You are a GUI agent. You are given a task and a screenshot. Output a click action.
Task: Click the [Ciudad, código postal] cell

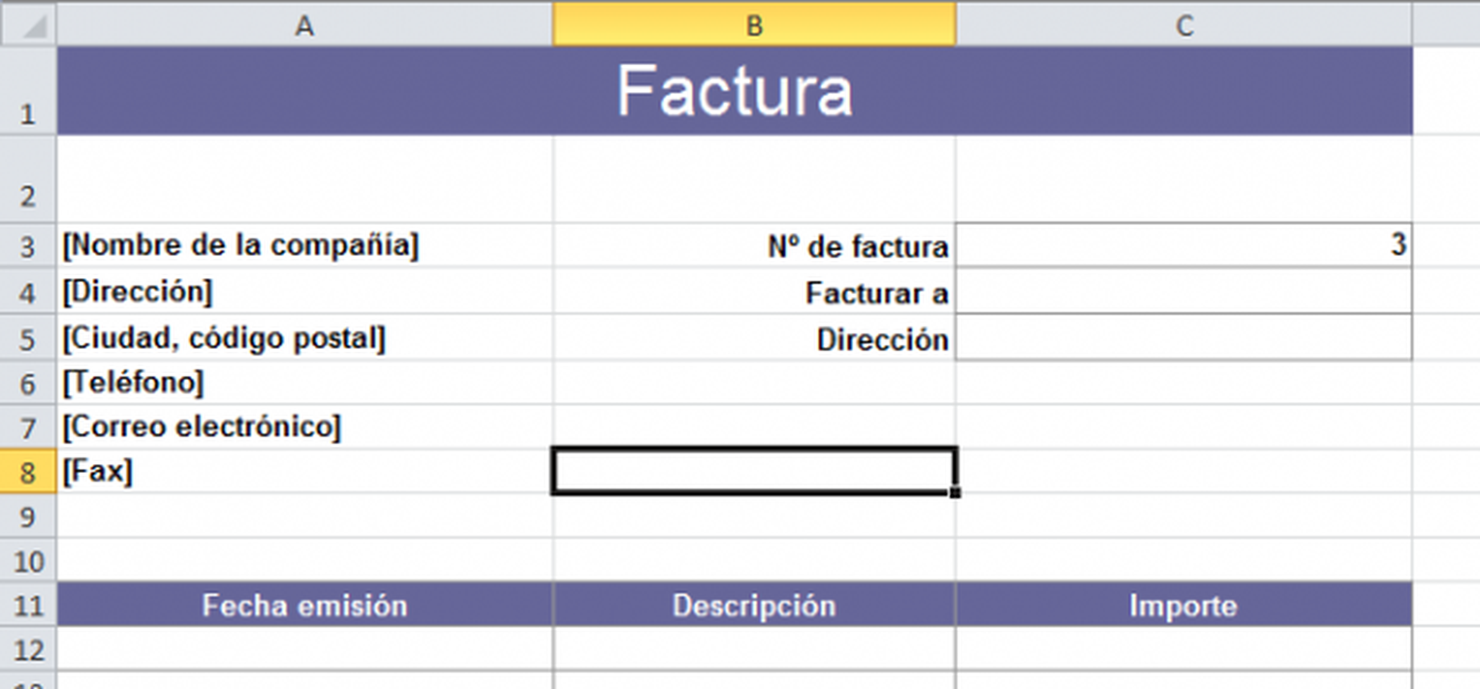coord(304,338)
